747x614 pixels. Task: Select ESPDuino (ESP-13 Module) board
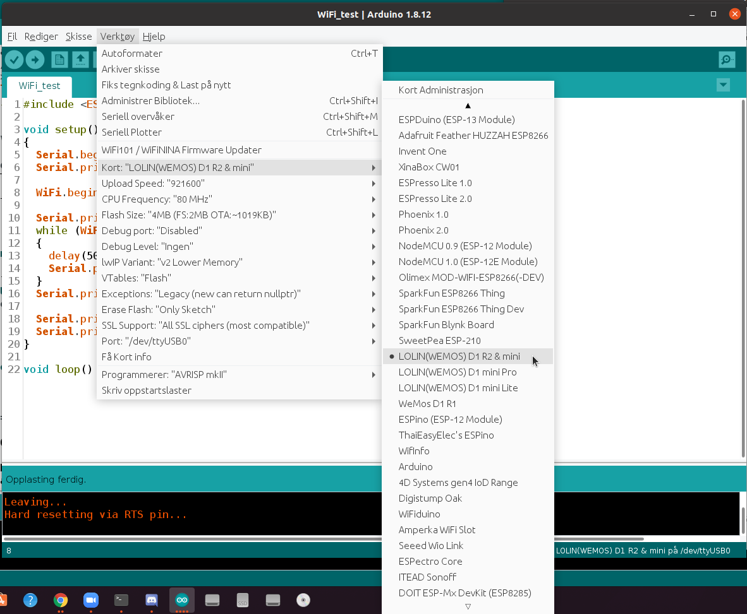(x=468, y=120)
